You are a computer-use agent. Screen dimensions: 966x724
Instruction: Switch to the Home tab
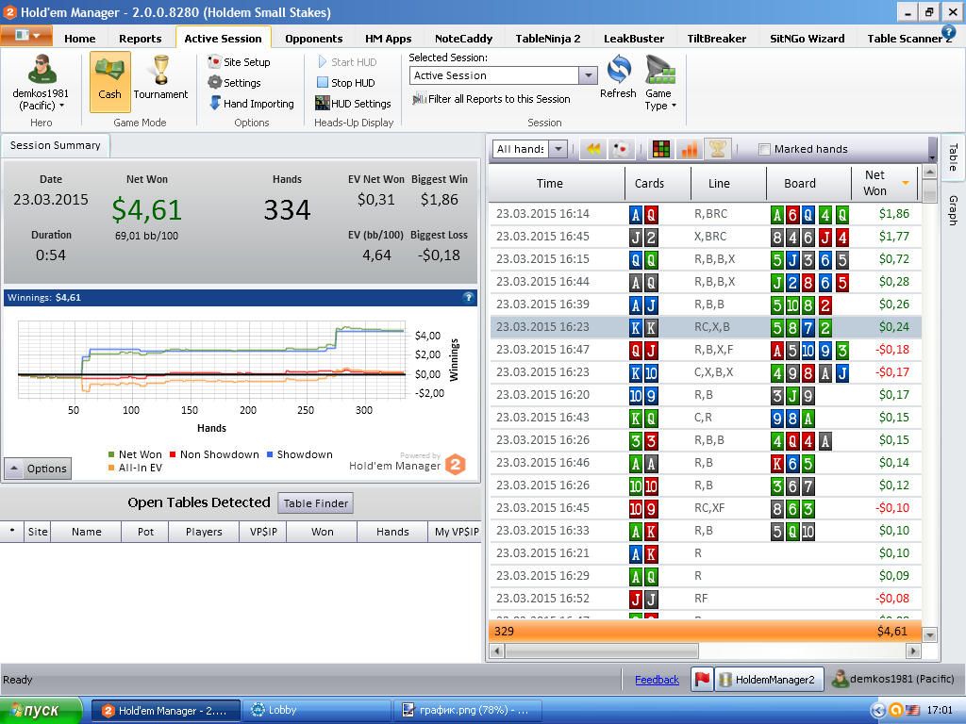pos(80,38)
